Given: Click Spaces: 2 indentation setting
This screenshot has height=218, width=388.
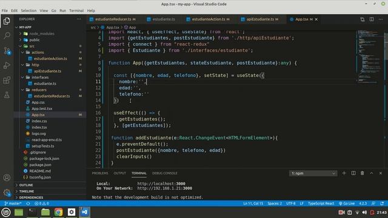Looking at the screenshot, I should pyautogui.click(x=275, y=203).
